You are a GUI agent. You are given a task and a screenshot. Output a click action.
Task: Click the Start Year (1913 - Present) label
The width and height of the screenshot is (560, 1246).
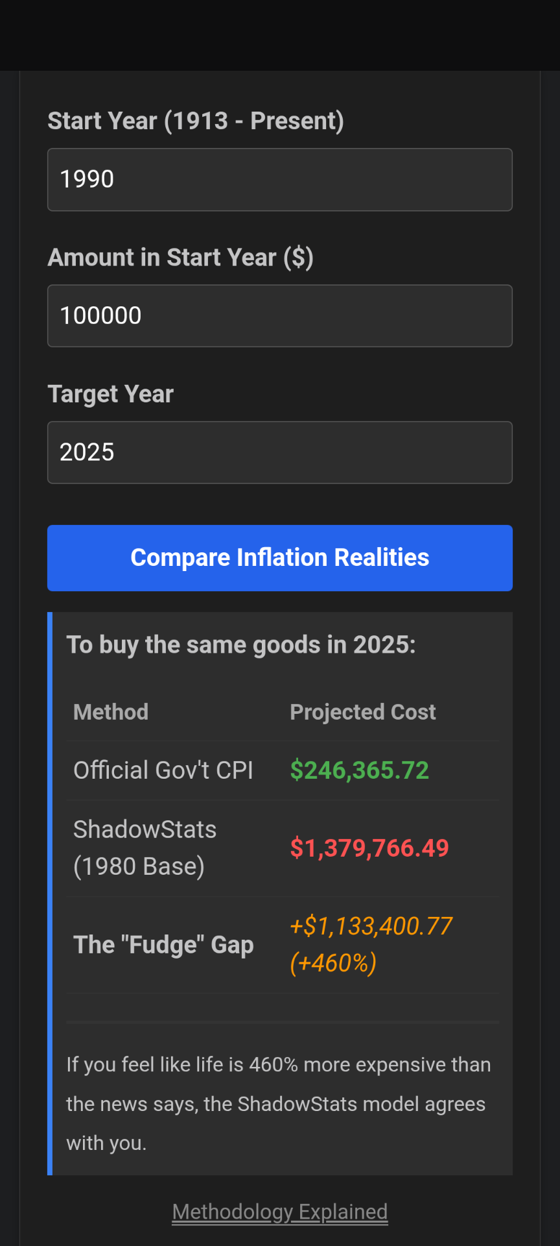point(196,121)
